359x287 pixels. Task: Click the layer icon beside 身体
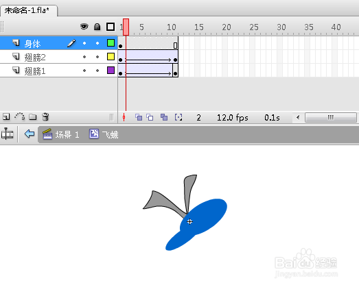tap(16, 42)
